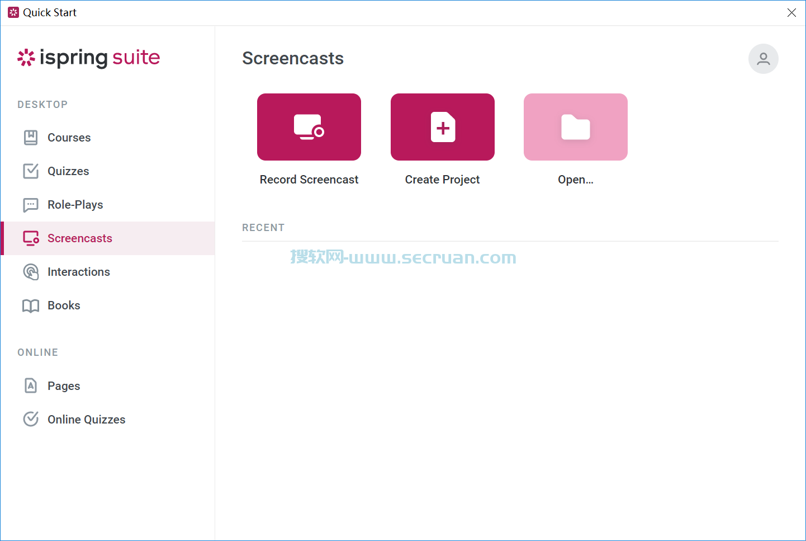Screen dimensions: 806x541
Task: Click the Create Project label
Action: tap(443, 180)
